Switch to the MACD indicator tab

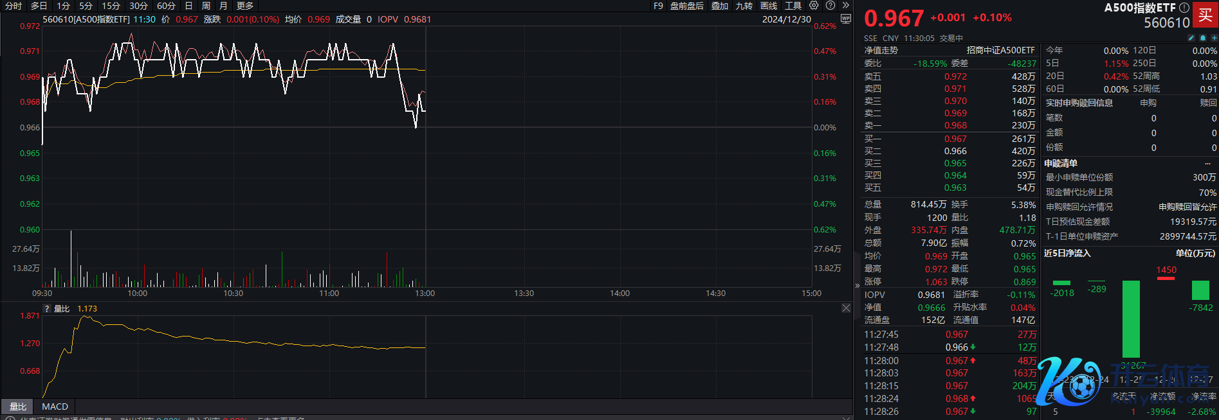coord(55,407)
